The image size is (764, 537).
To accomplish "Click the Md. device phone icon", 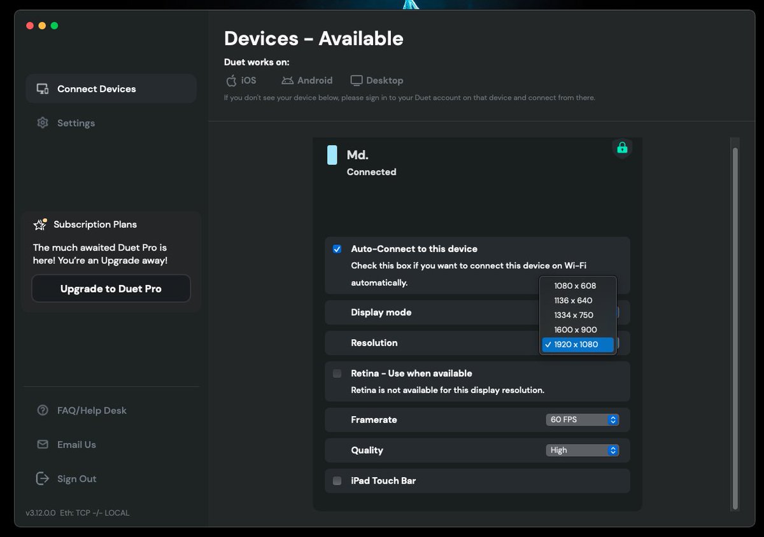I will (332, 155).
